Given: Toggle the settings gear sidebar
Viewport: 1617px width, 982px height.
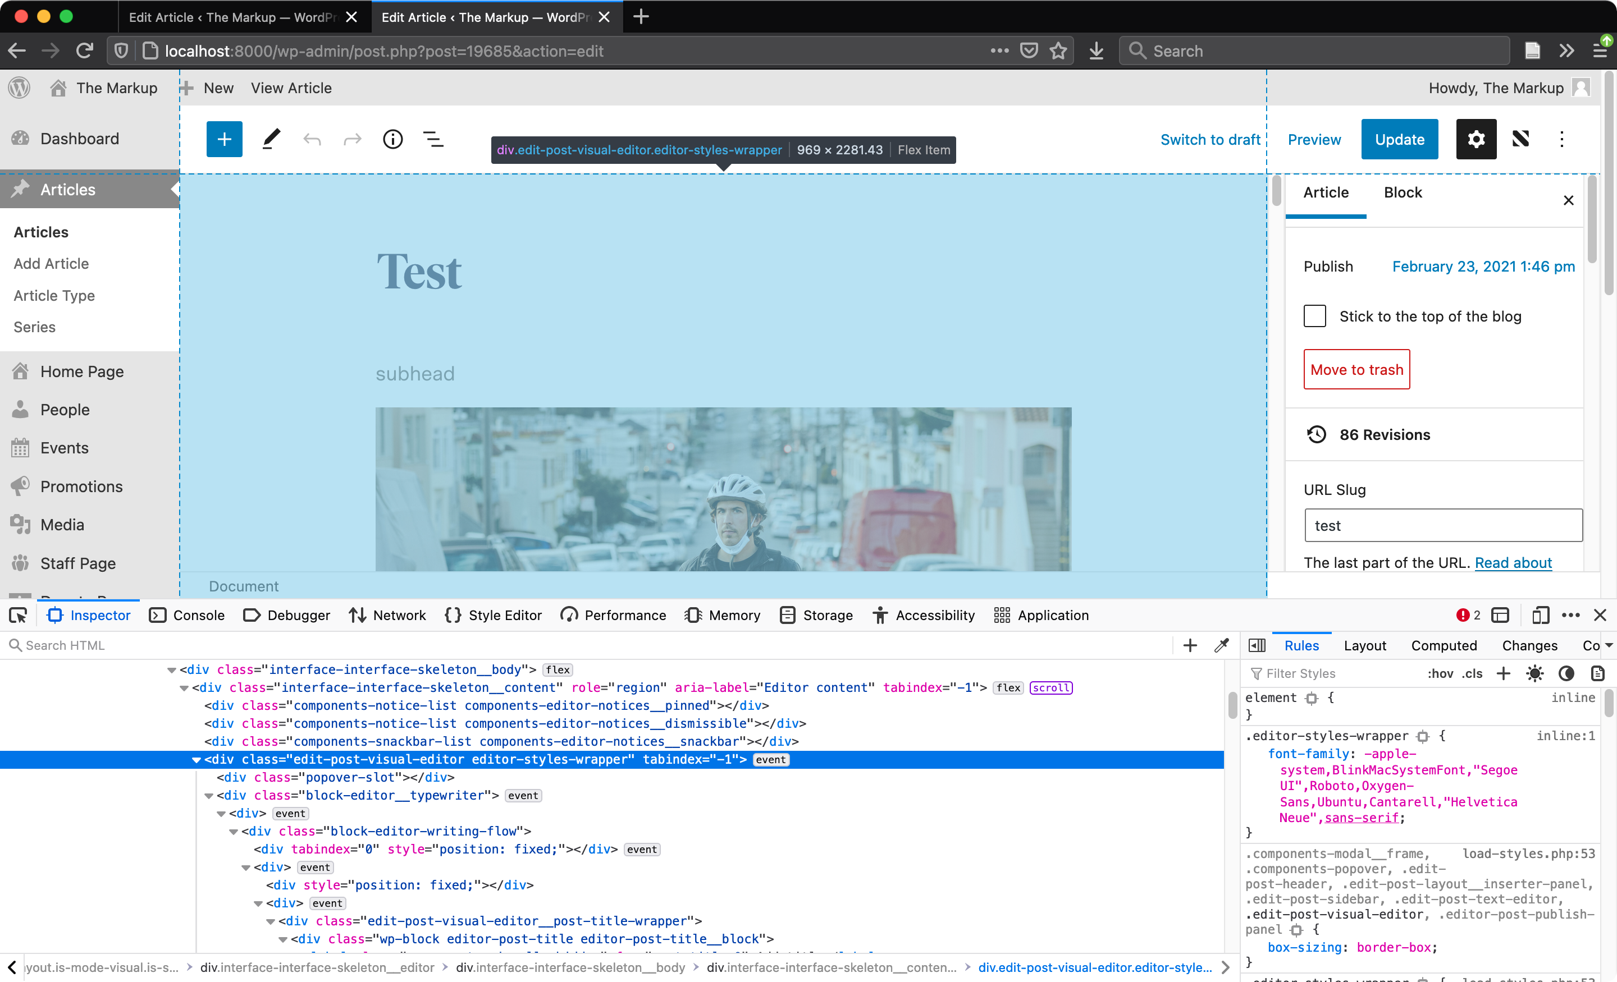Looking at the screenshot, I should pos(1476,139).
